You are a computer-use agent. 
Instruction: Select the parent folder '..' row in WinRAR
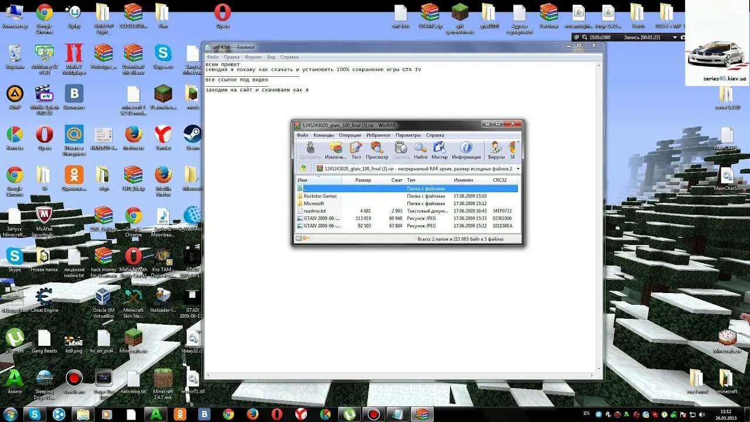pyautogui.click(x=407, y=189)
